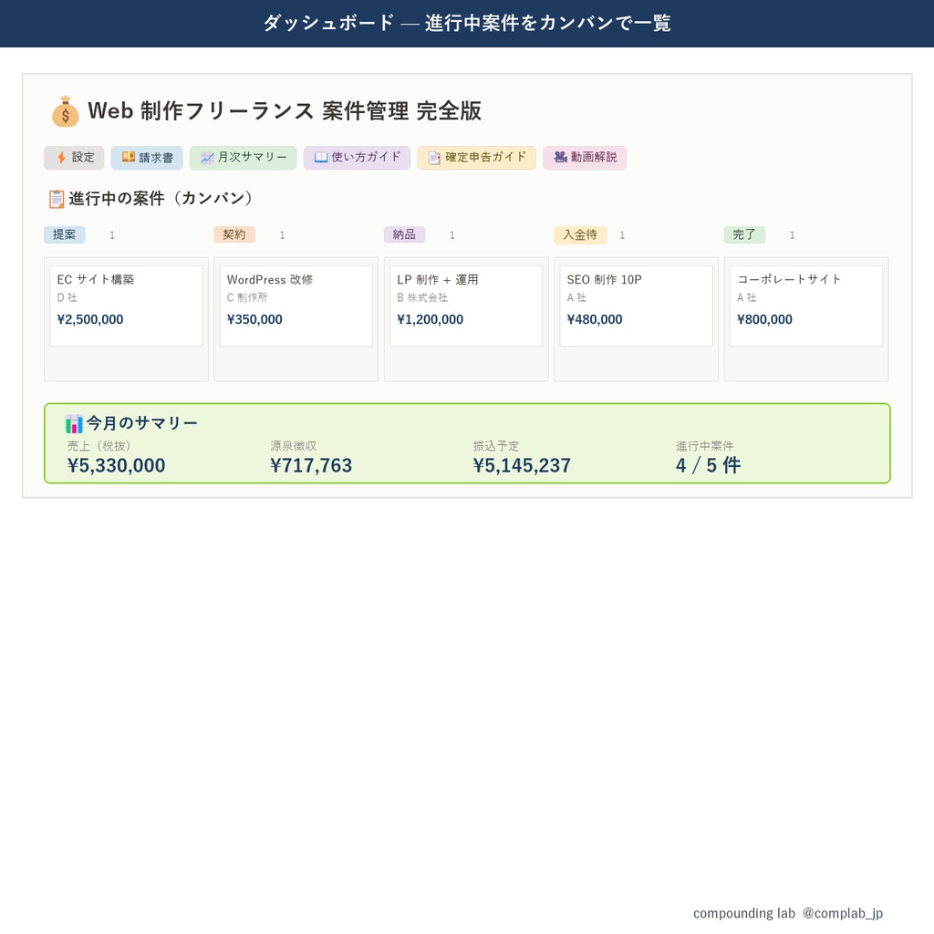Select the 契約 column tag
This screenshot has width=934, height=934.
pos(234,234)
